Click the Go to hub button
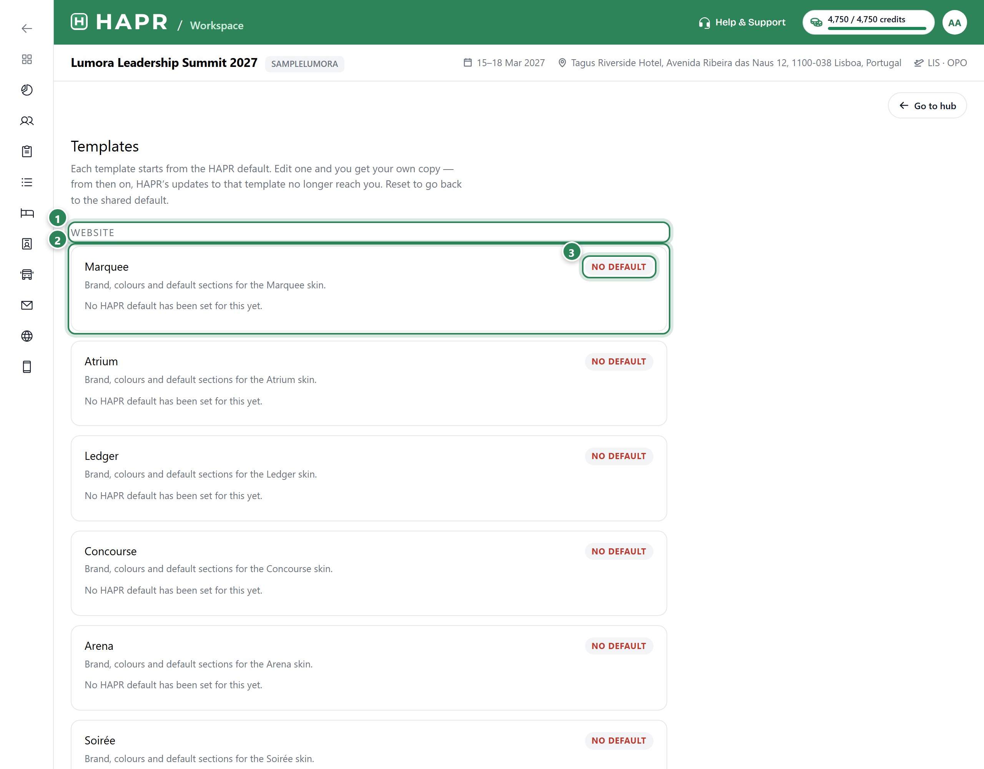The height and width of the screenshot is (769, 984). (927, 106)
